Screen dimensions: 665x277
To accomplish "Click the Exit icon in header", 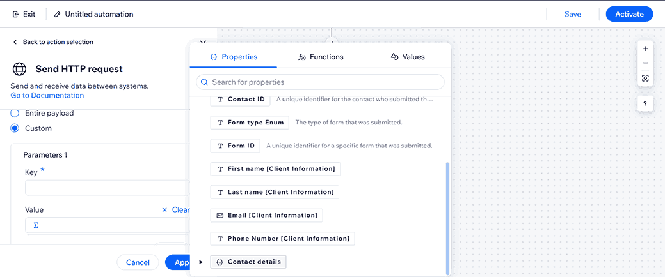I will (16, 14).
